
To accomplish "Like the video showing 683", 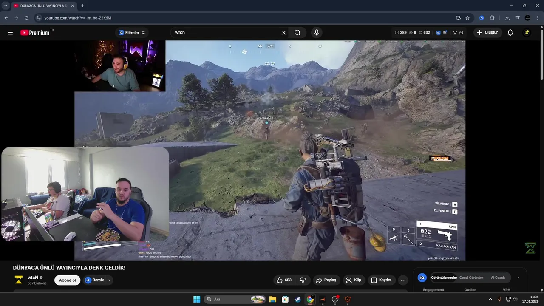I will click(x=284, y=280).
